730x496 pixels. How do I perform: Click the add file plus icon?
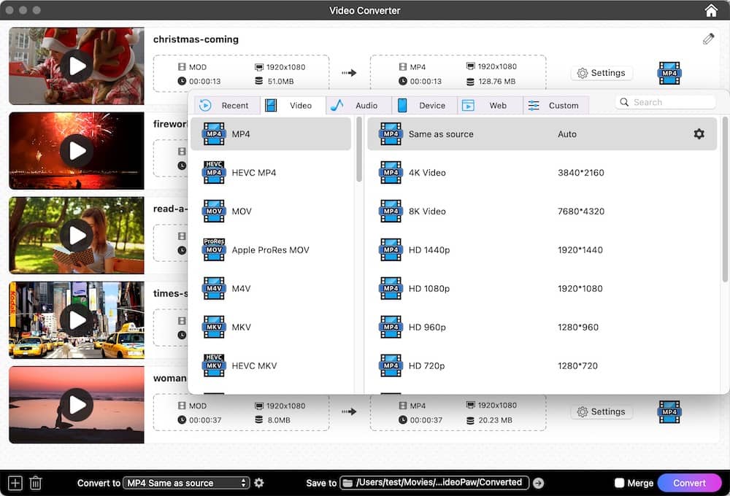15,483
